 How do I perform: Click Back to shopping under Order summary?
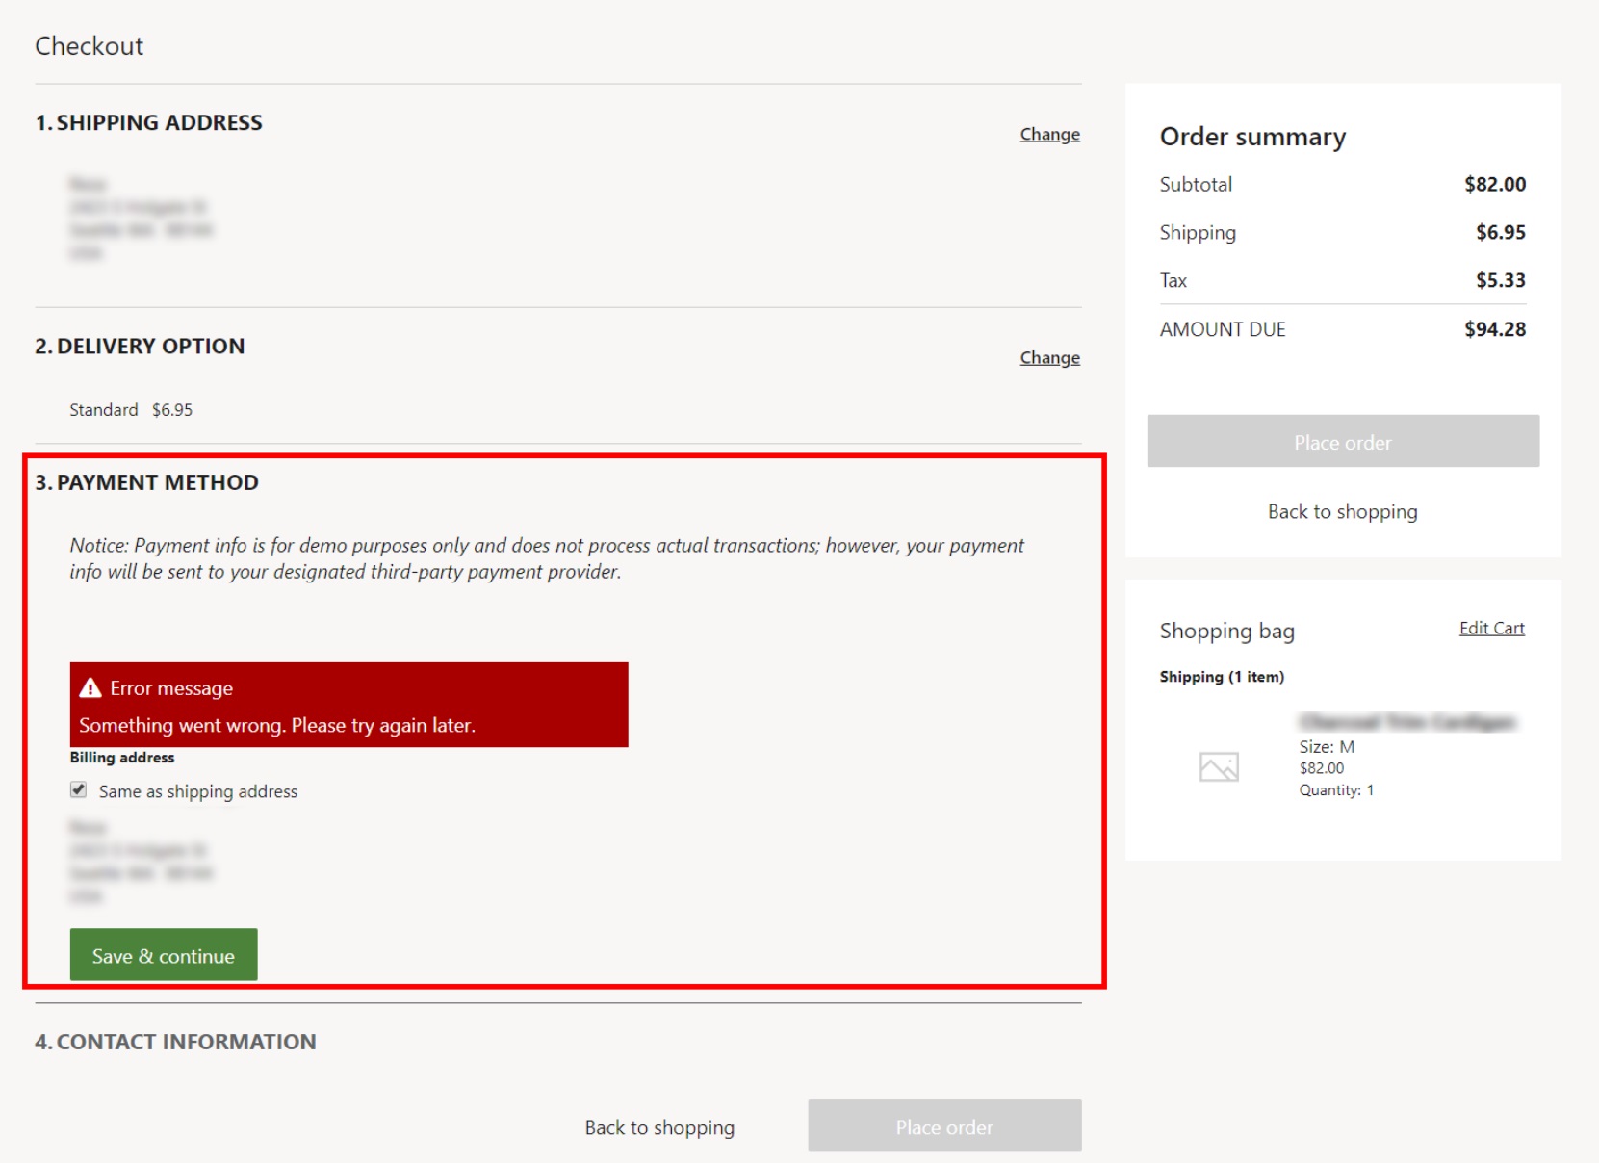pyautogui.click(x=1343, y=511)
